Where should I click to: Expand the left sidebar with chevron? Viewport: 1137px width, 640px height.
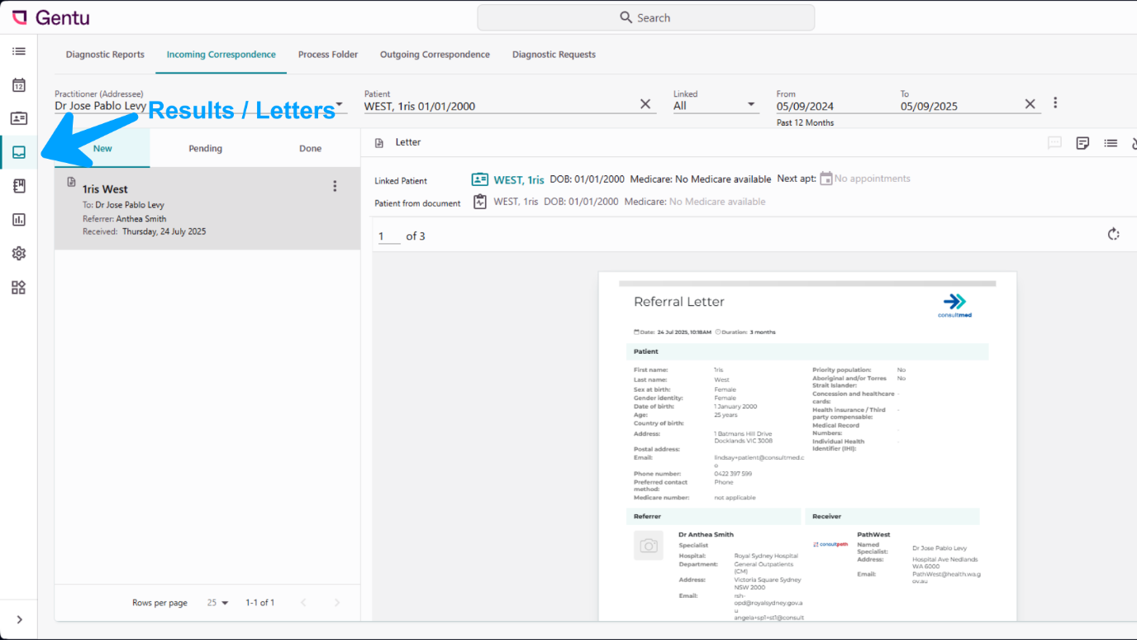click(x=19, y=619)
